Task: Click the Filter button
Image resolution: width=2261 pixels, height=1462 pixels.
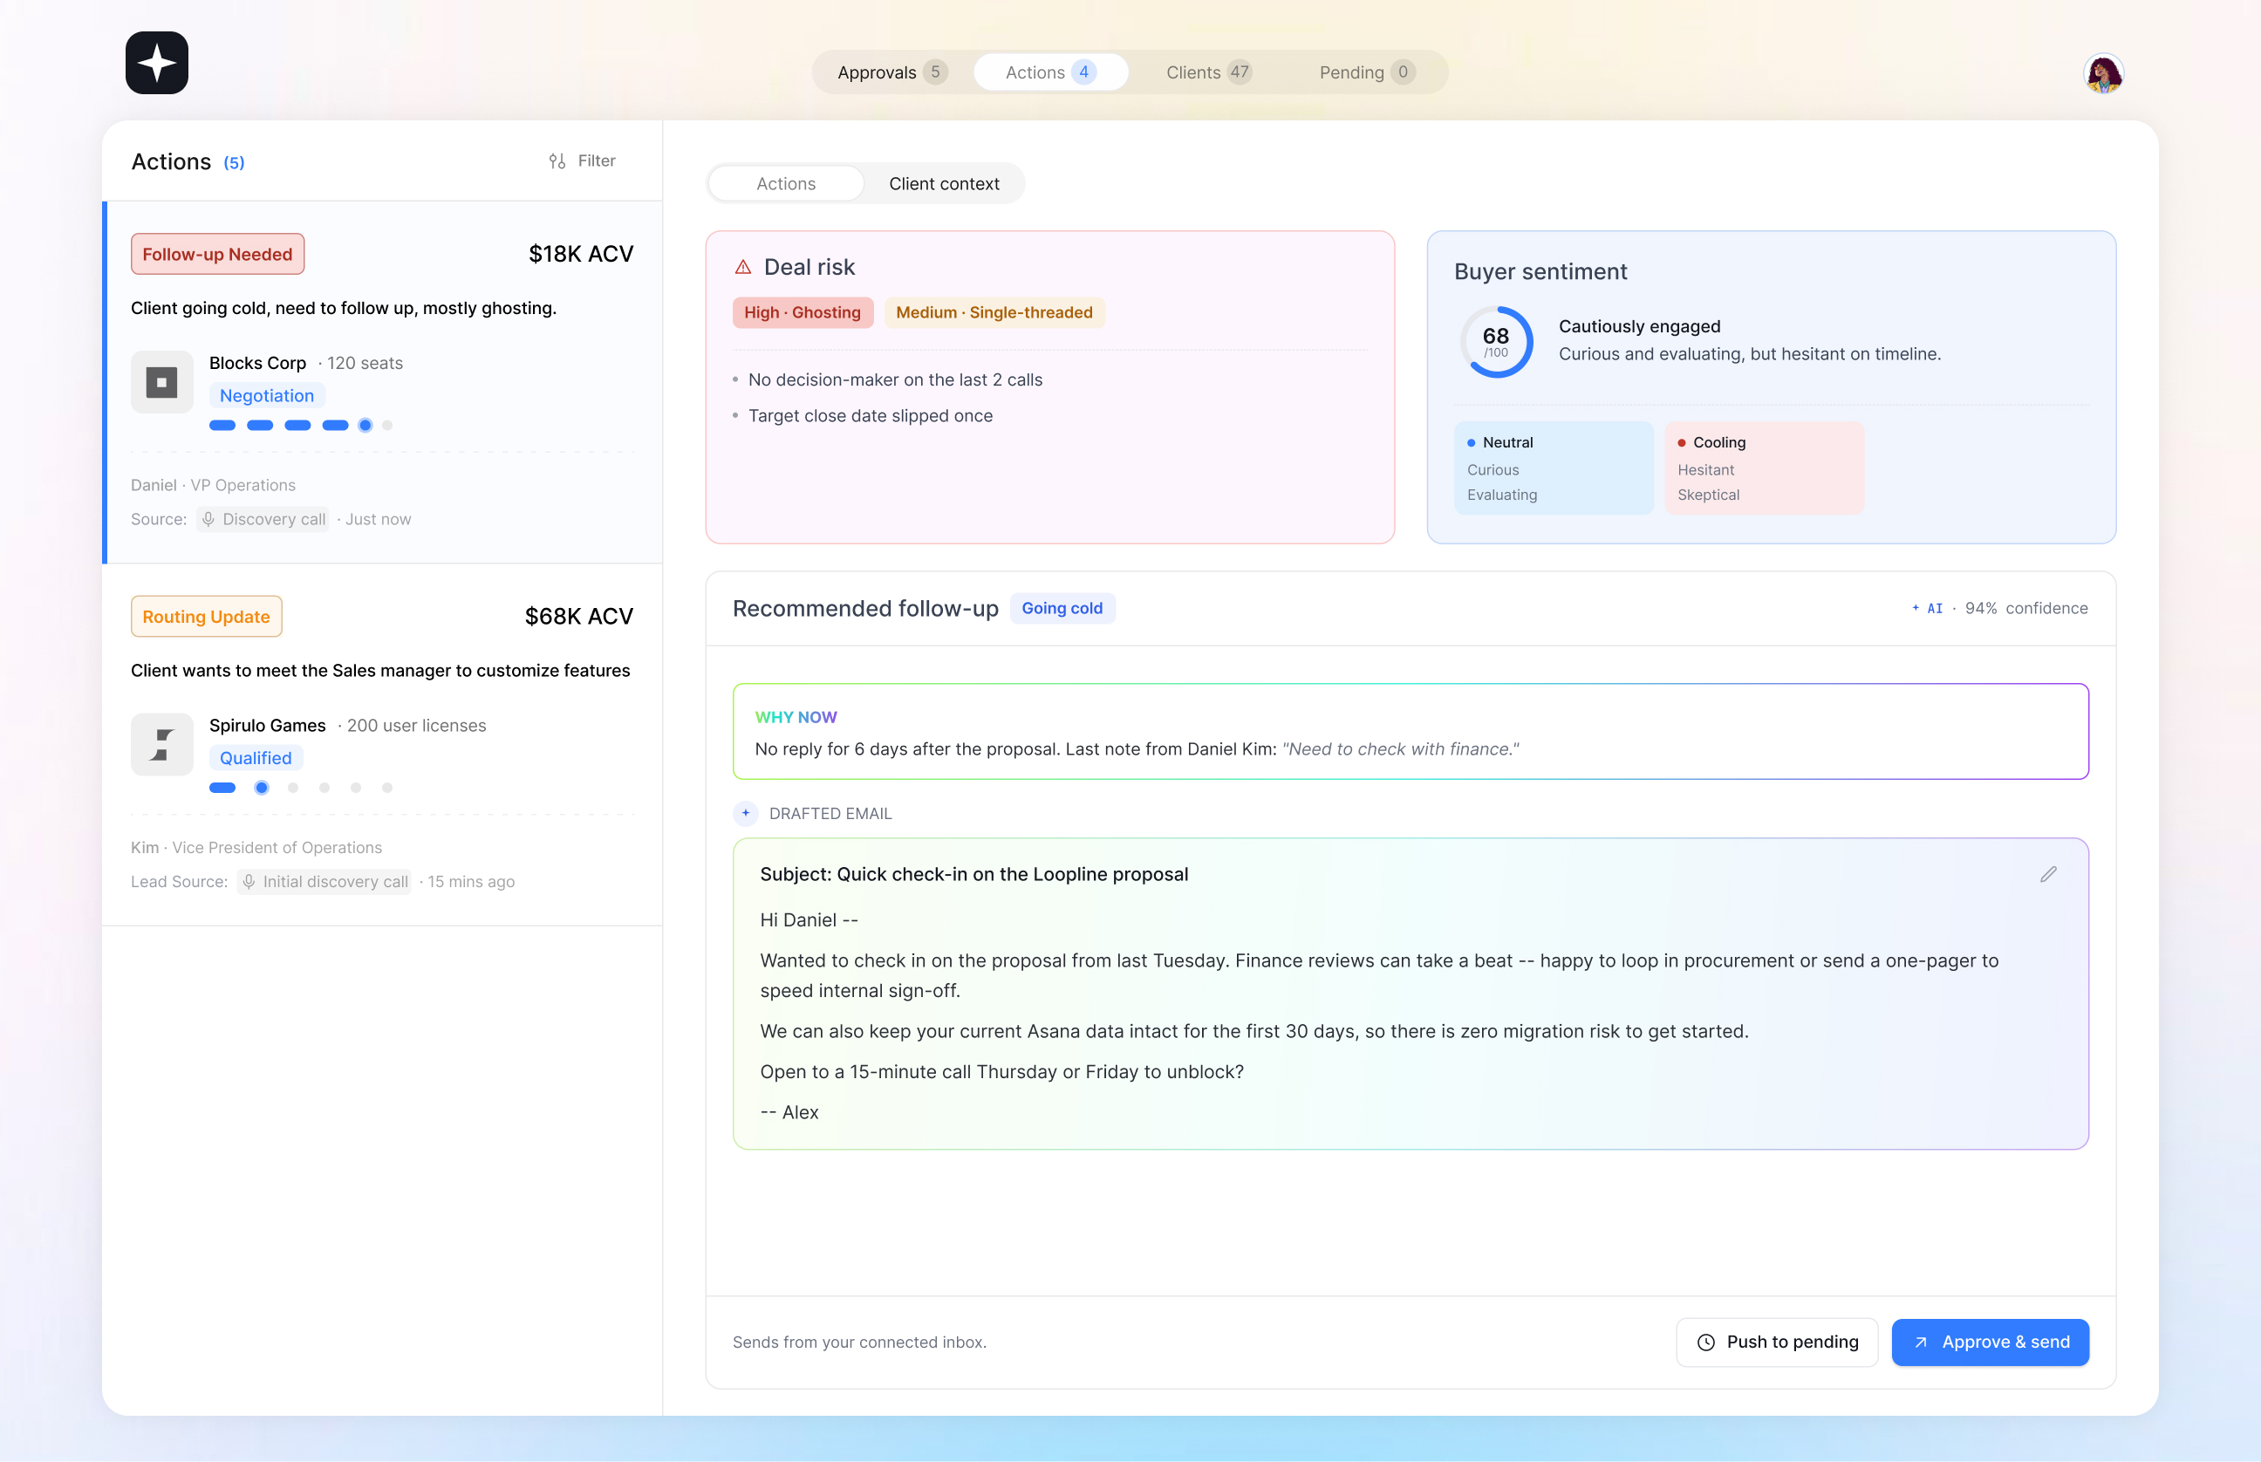Action: 582,161
